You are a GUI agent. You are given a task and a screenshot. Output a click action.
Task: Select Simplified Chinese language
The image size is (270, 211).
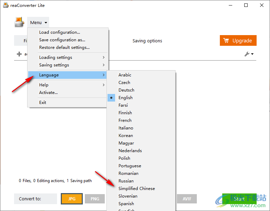click(x=141, y=189)
